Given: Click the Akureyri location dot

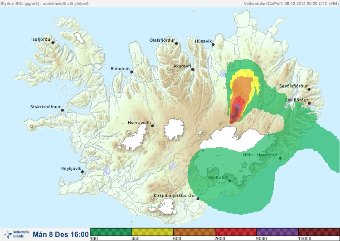Looking at the screenshot, I should [x=193, y=70].
